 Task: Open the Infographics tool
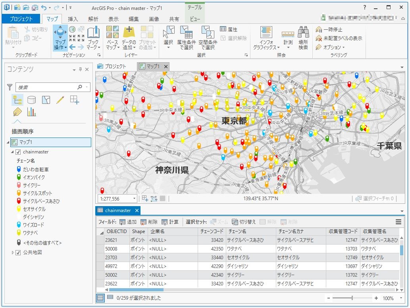(266, 38)
